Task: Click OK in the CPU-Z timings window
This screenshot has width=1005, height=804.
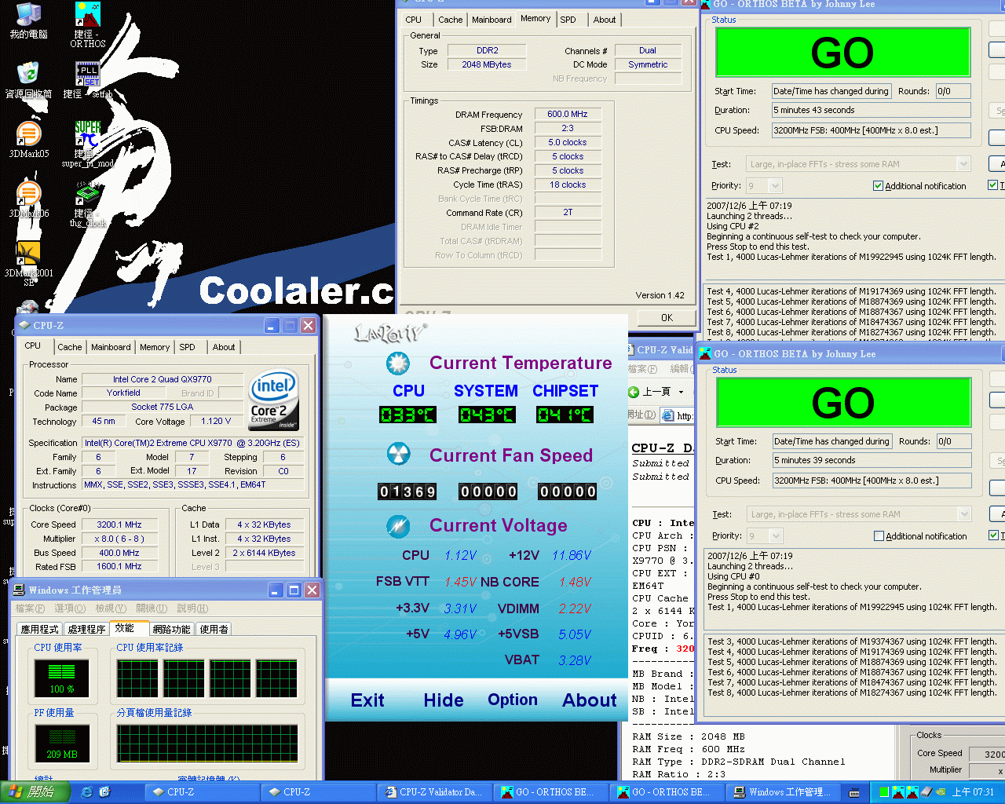Action: tap(667, 317)
